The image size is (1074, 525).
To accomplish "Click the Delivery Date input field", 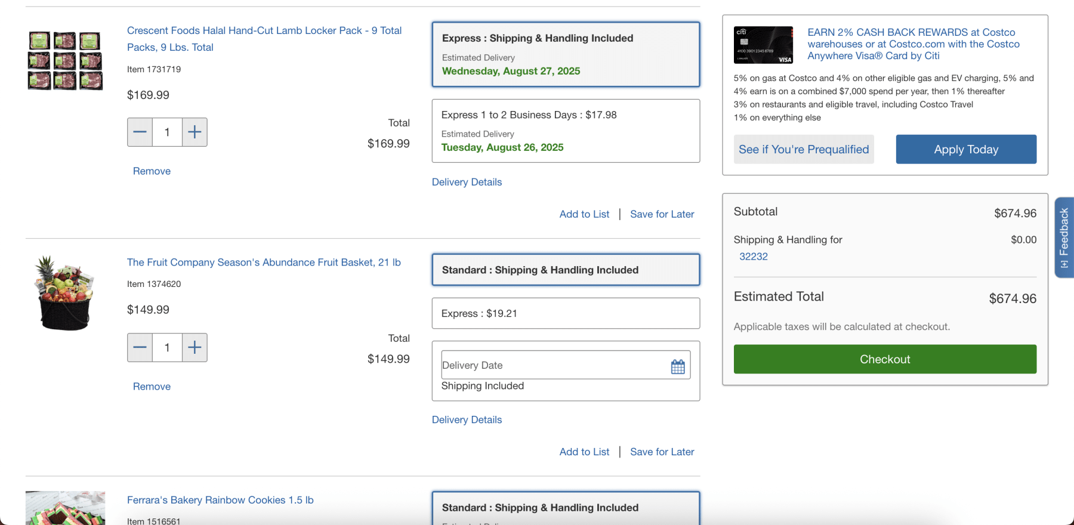I will coord(552,365).
